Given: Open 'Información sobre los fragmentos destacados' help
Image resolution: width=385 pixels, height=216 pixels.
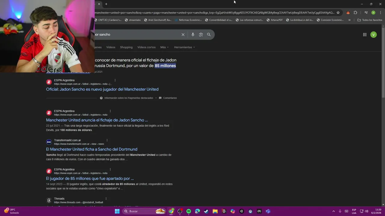Looking at the screenshot, I should 126,98.
